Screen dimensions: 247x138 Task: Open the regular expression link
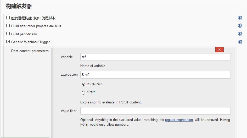tap(179, 120)
